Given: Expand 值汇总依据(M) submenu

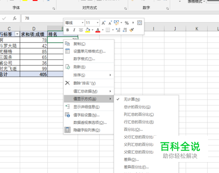Looking at the screenshot, I should click(89, 91).
